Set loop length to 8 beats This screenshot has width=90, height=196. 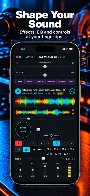[x=72, y=149]
